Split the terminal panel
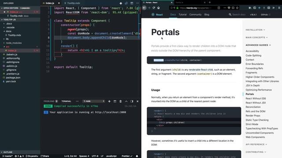 115,101
